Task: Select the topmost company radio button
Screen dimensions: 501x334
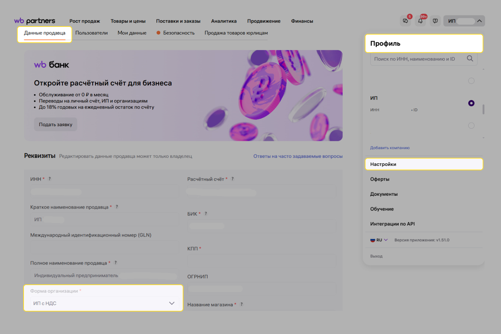Action: pos(471,81)
